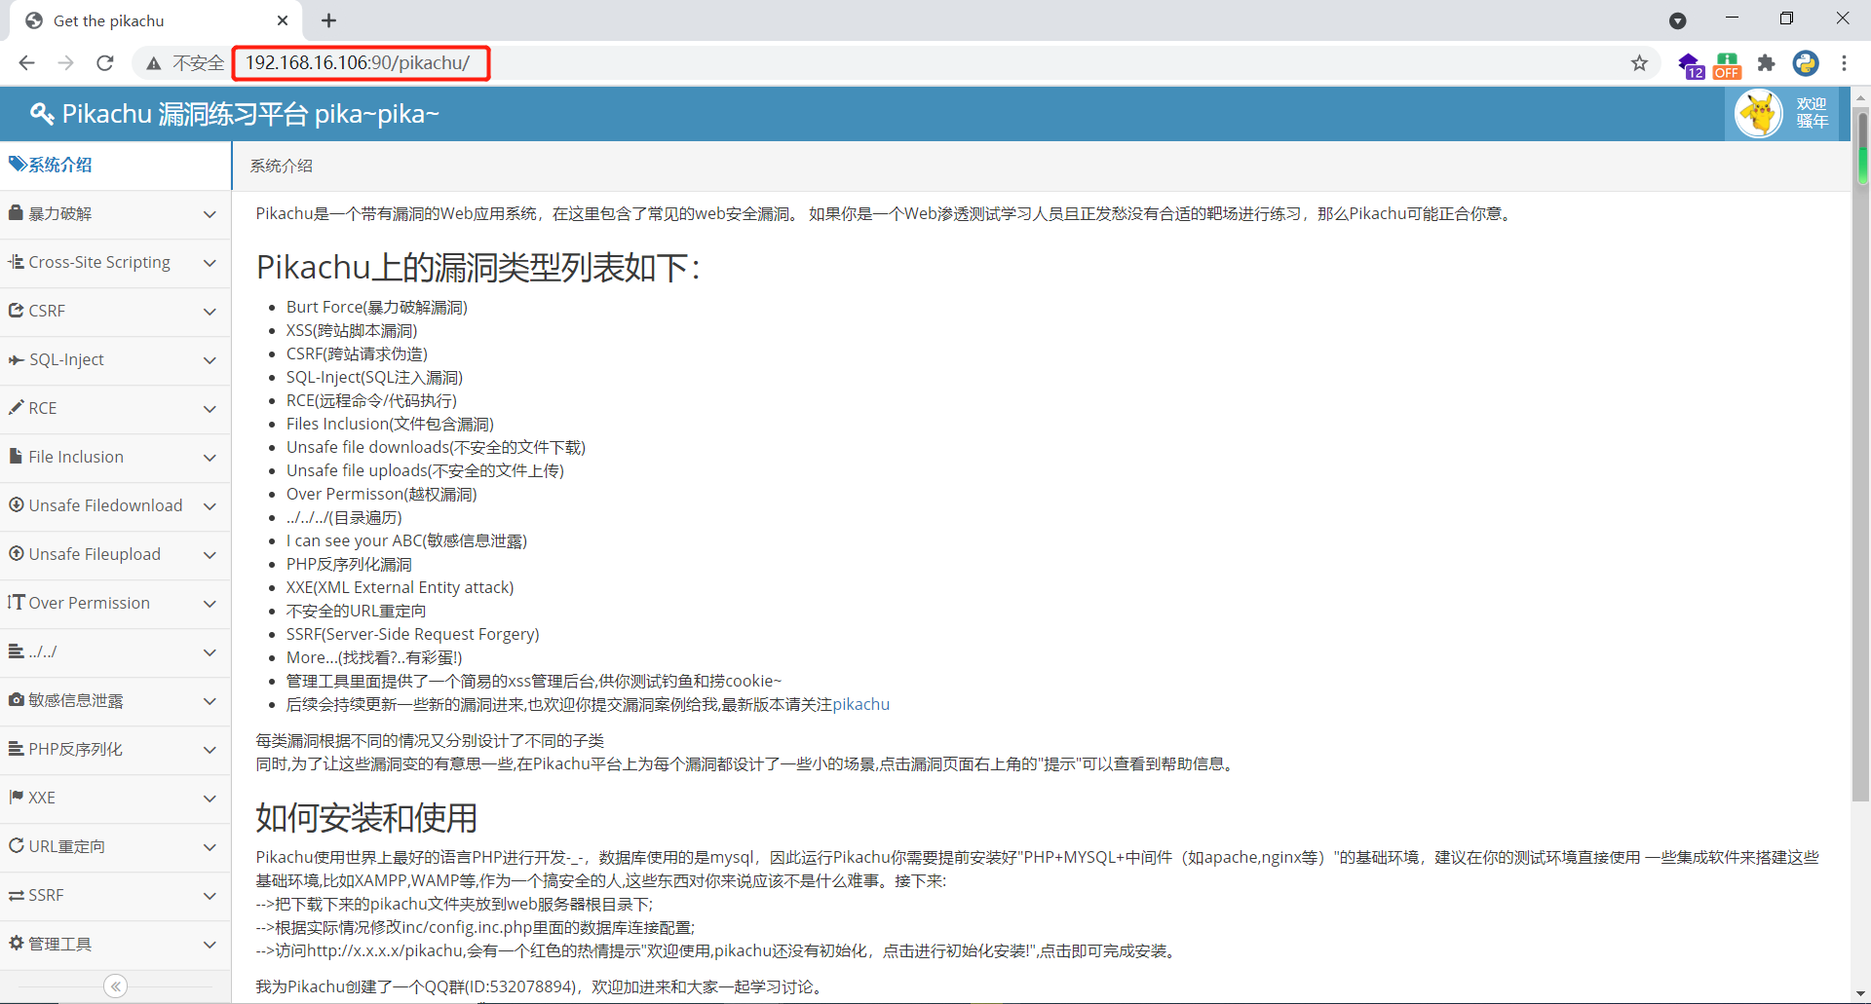The image size is (1871, 1004).
Task: Click the 如何安装和使用 heading
Action: coord(366,818)
